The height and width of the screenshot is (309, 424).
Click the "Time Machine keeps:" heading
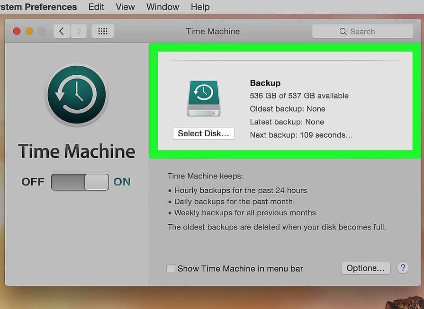[x=205, y=176]
